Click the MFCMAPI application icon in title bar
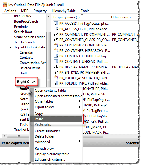Viewport: 142px width, 166px height. pyautogui.click(x=5, y=5)
